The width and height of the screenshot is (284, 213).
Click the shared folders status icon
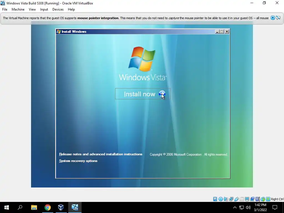pyautogui.click(x=242, y=199)
